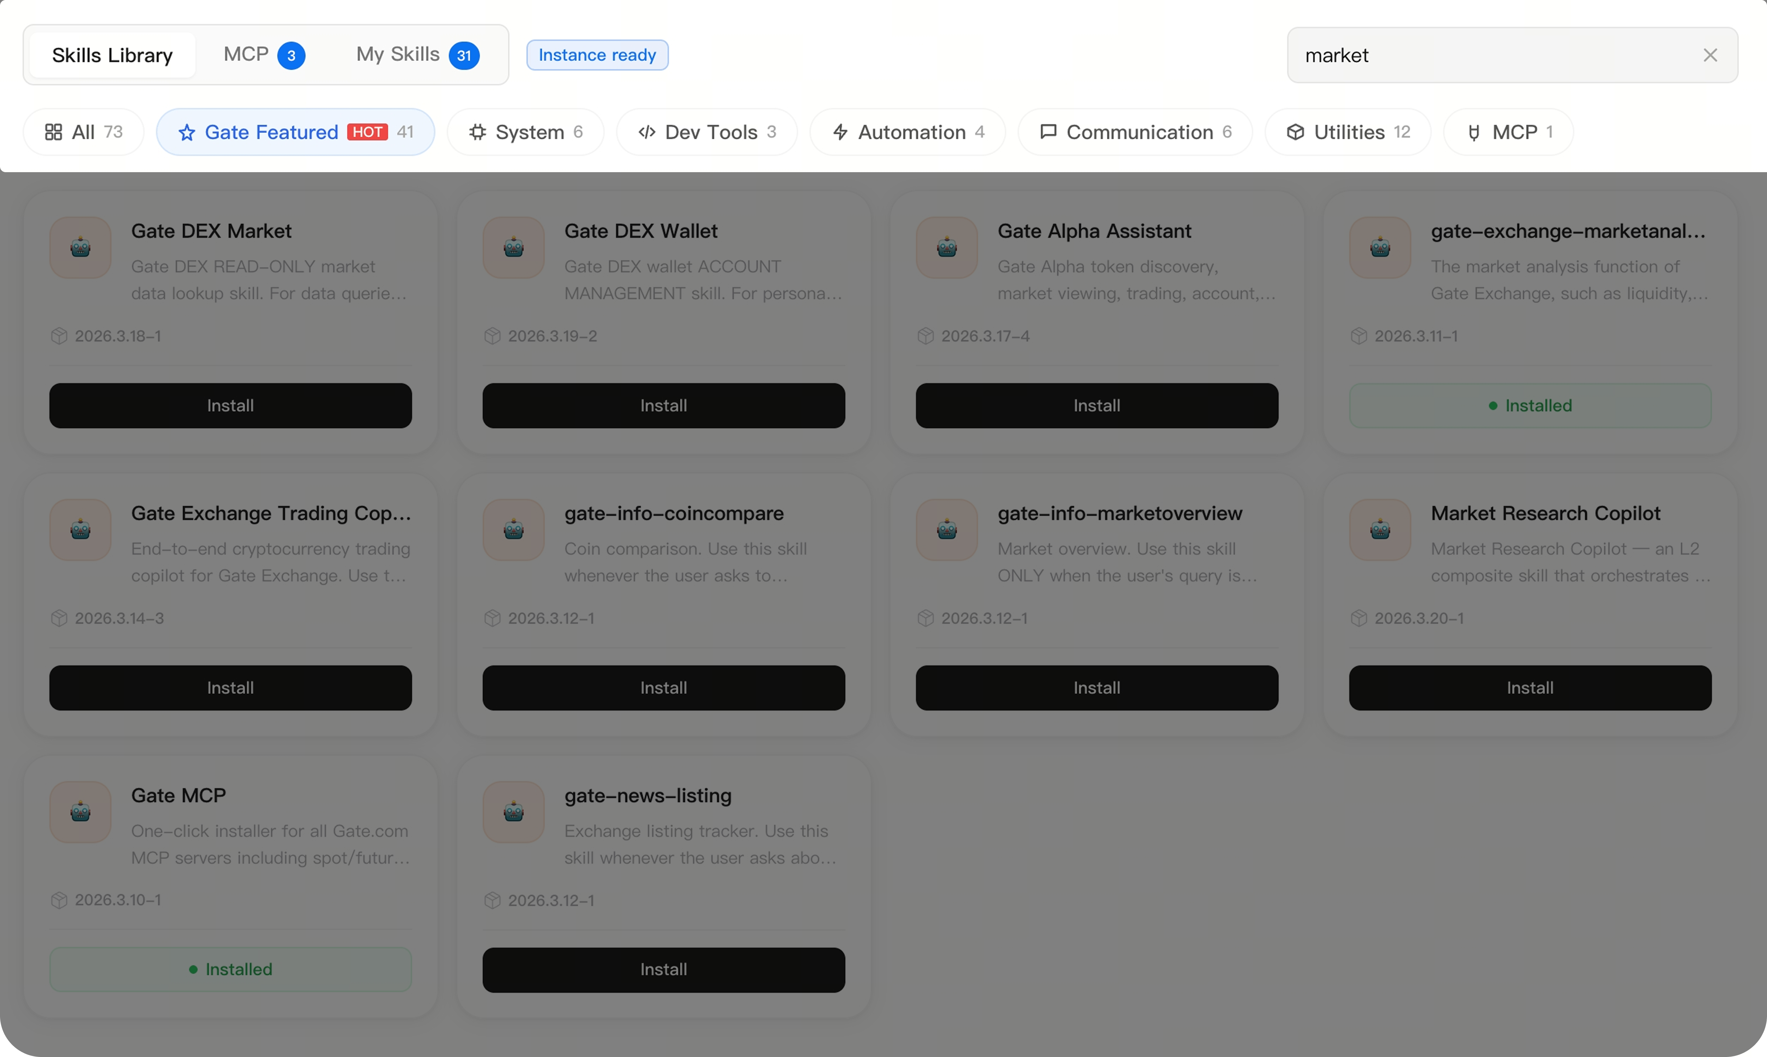Click Installed status on gate-exchange-marketanalysis
The width and height of the screenshot is (1767, 1057).
tap(1529, 405)
